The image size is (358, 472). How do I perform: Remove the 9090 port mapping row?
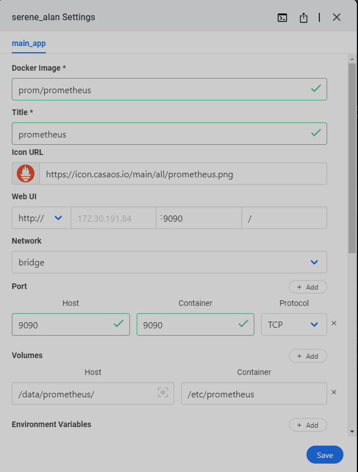[334, 324]
